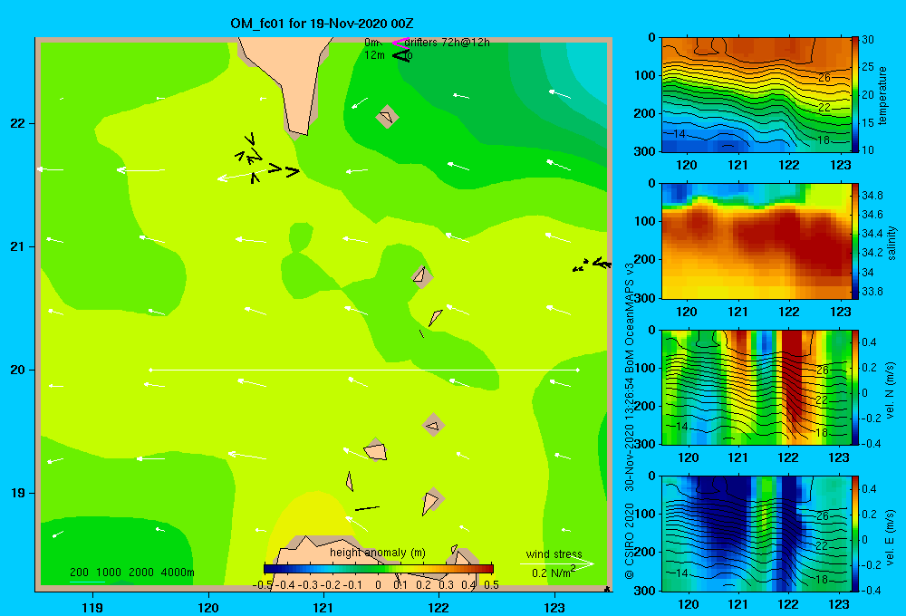
Task: Select the 'vel. E (m/s)' label
Action: [890, 536]
